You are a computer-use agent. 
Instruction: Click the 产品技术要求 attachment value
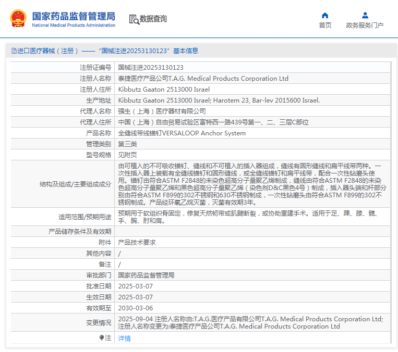(137, 243)
